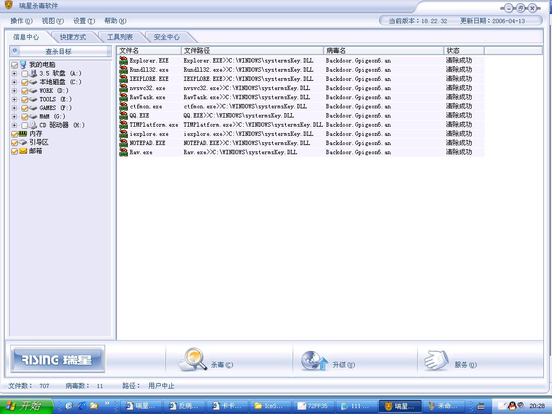Viewport: 552px width, 414px height.
Task: Open the 设置(T) menu
Action: click(x=84, y=21)
